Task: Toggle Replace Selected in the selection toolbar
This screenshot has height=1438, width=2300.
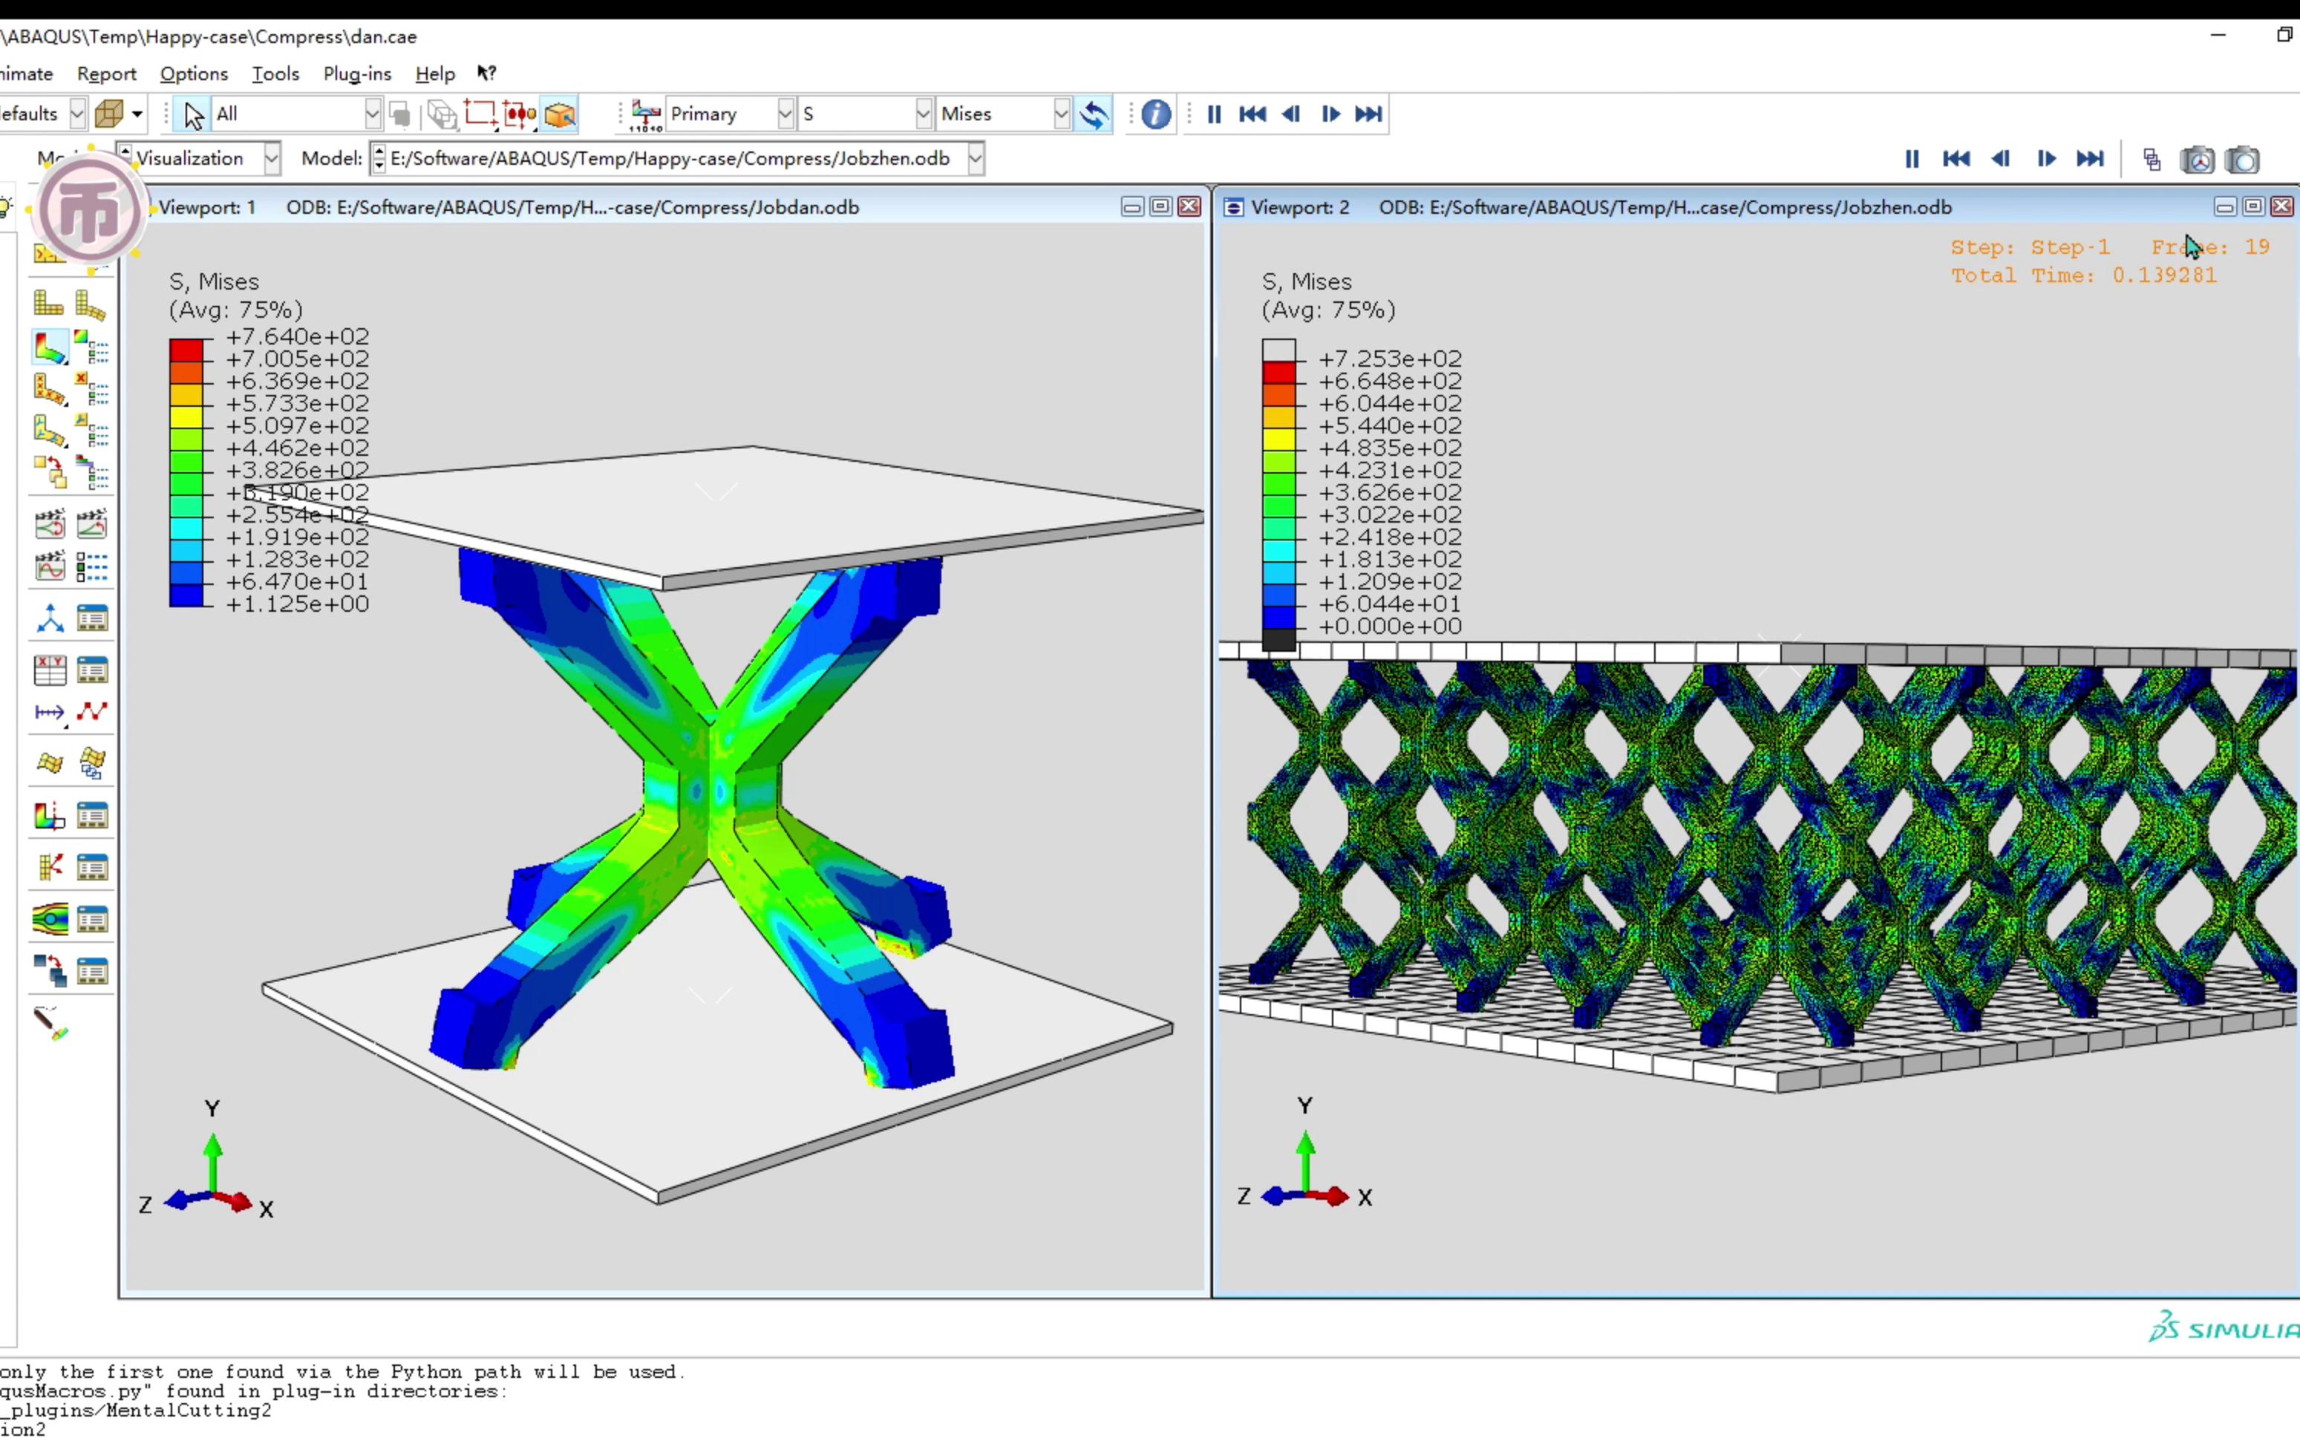Action: (399, 114)
